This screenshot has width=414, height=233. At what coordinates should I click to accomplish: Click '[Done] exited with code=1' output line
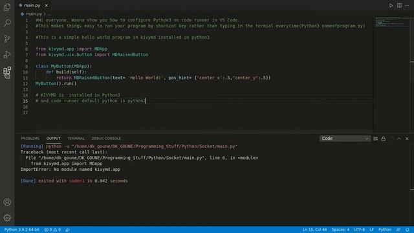coord(74,181)
